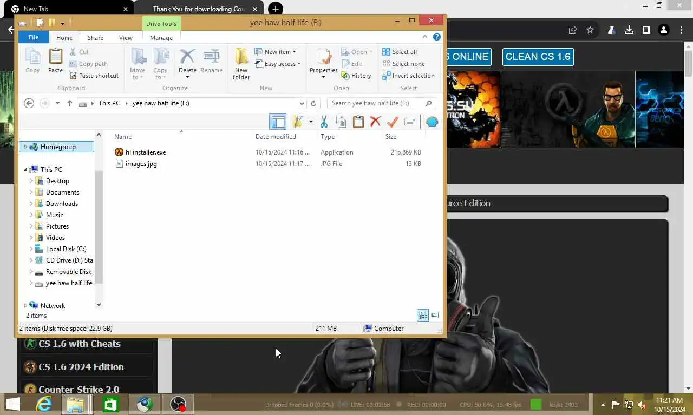The height and width of the screenshot is (415, 693).
Task: Bookmark page with Chrome star icon
Action: click(590, 30)
